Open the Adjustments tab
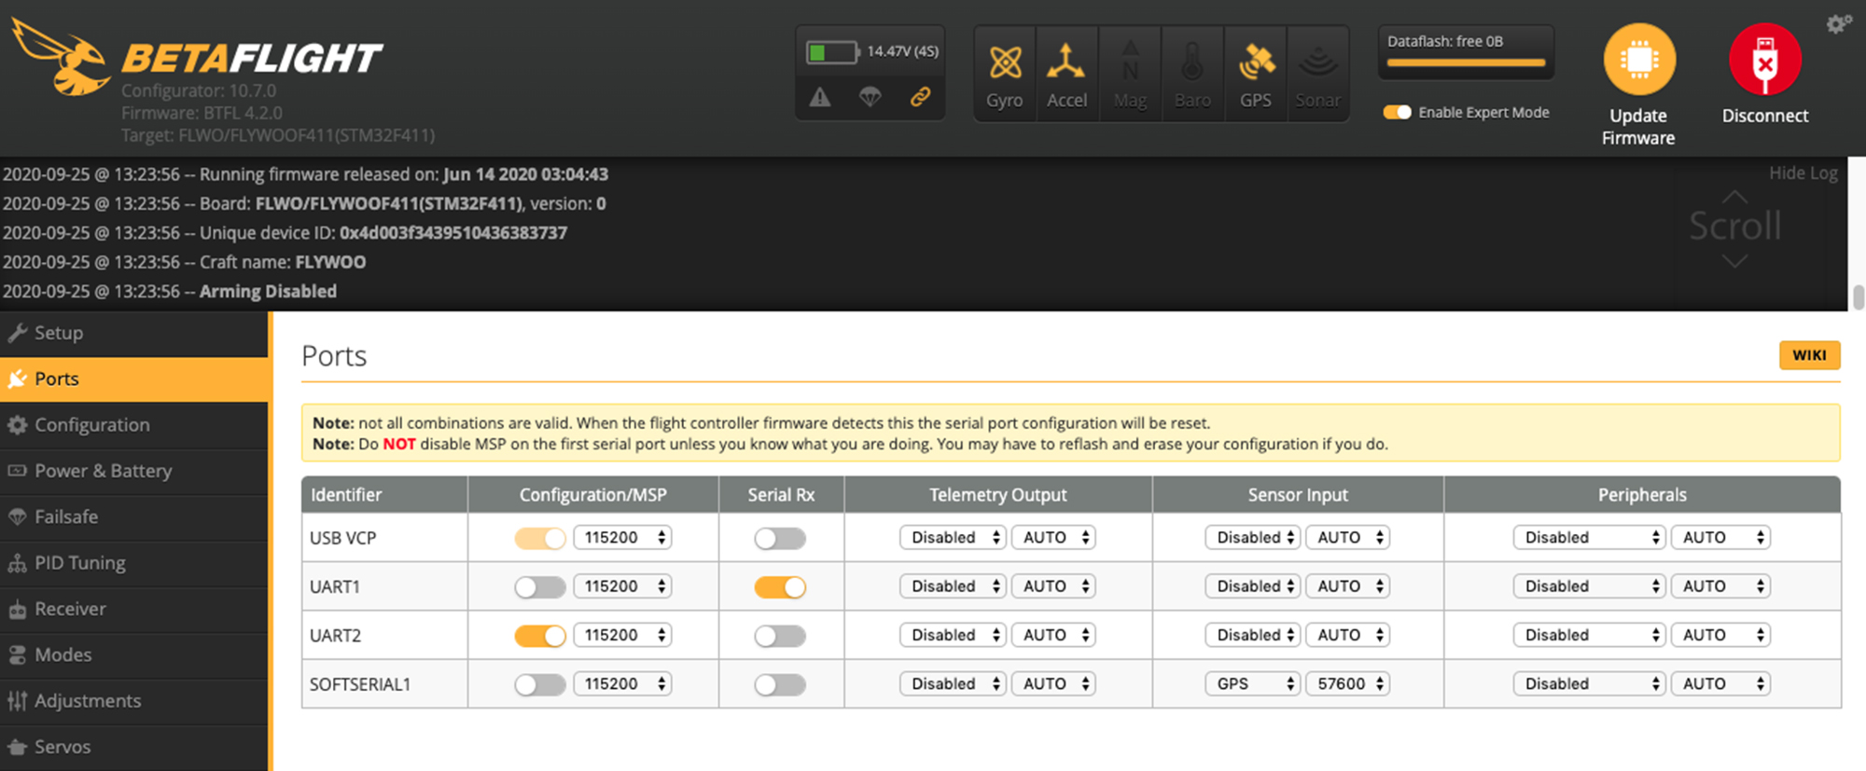 tap(134, 701)
